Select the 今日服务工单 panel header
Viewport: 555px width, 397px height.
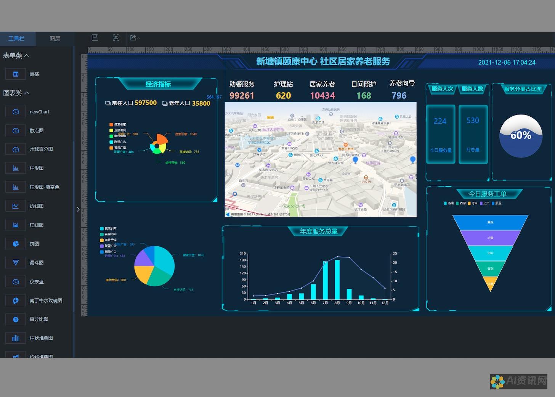pos(487,194)
